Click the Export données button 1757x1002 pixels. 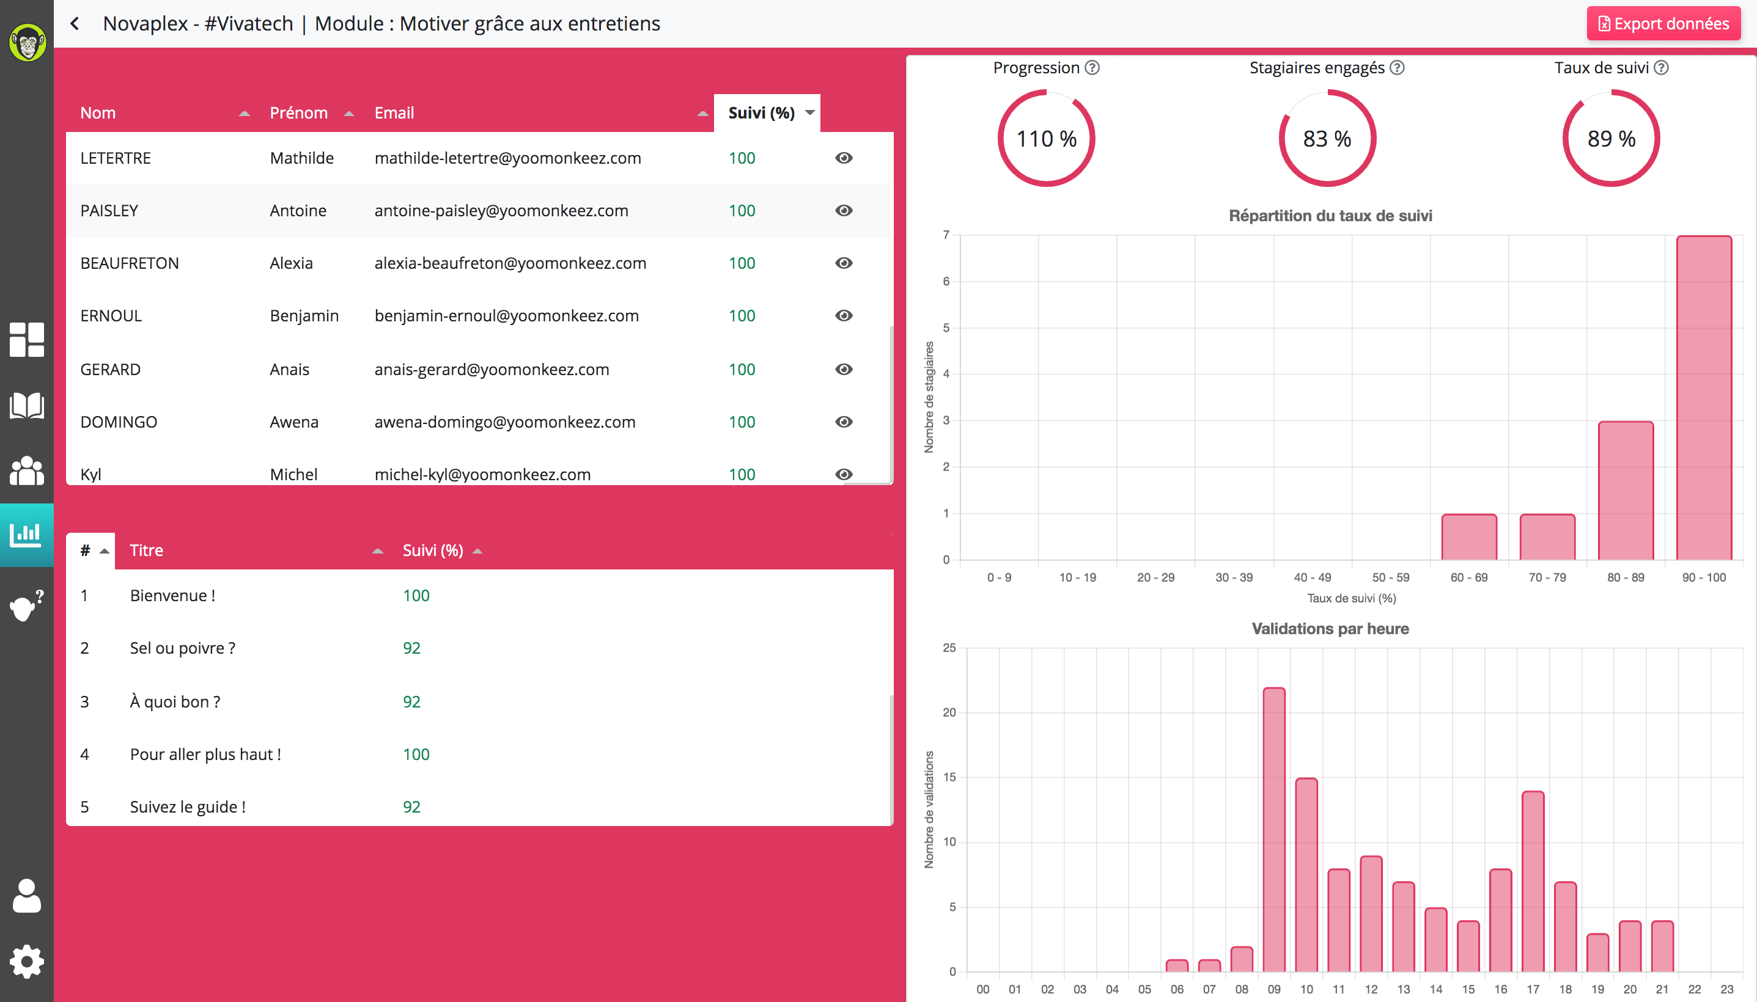pyautogui.click(x=1663, y=23)
